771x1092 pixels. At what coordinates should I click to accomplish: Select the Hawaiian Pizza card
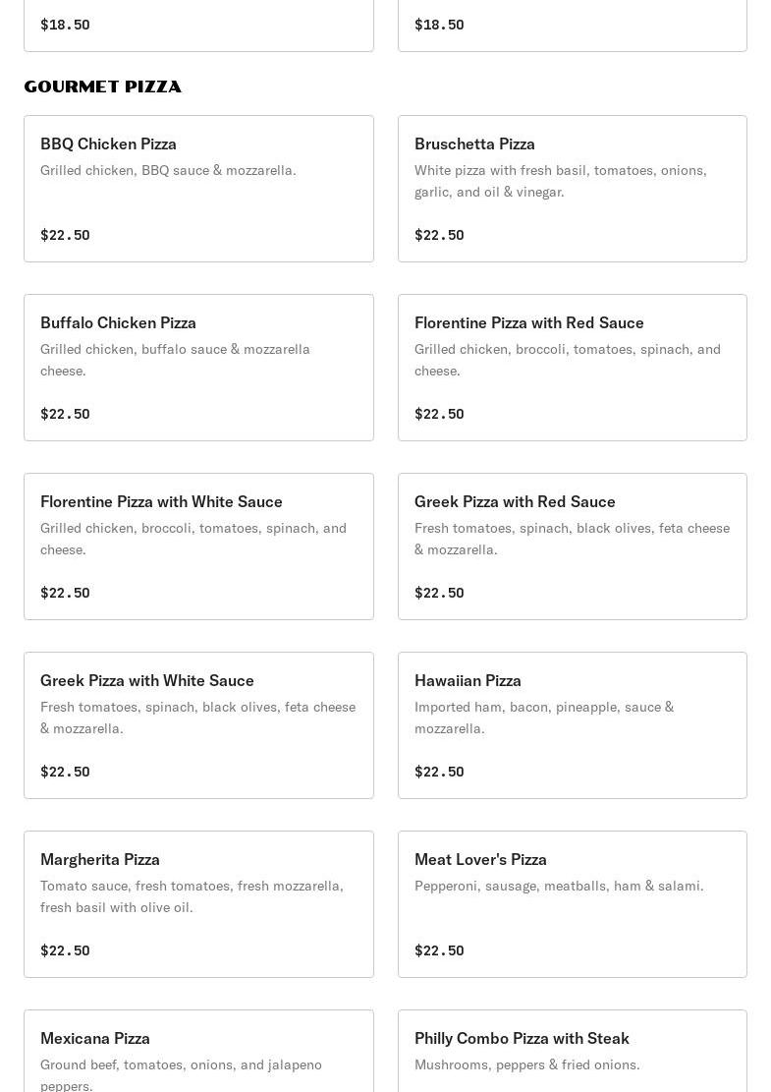point(572,725)
